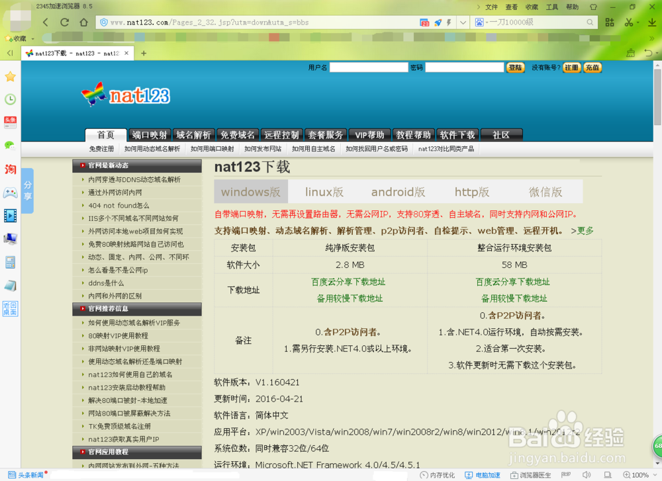Click the 密码 input field

(x=465, y=67)
